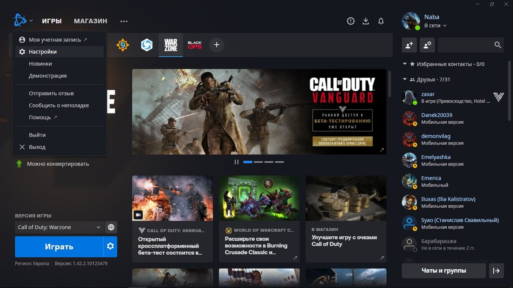Image resolution: width=513 pixels, height=288 pixels.
Task: Click the video camera icon on card
Action: 138,215
